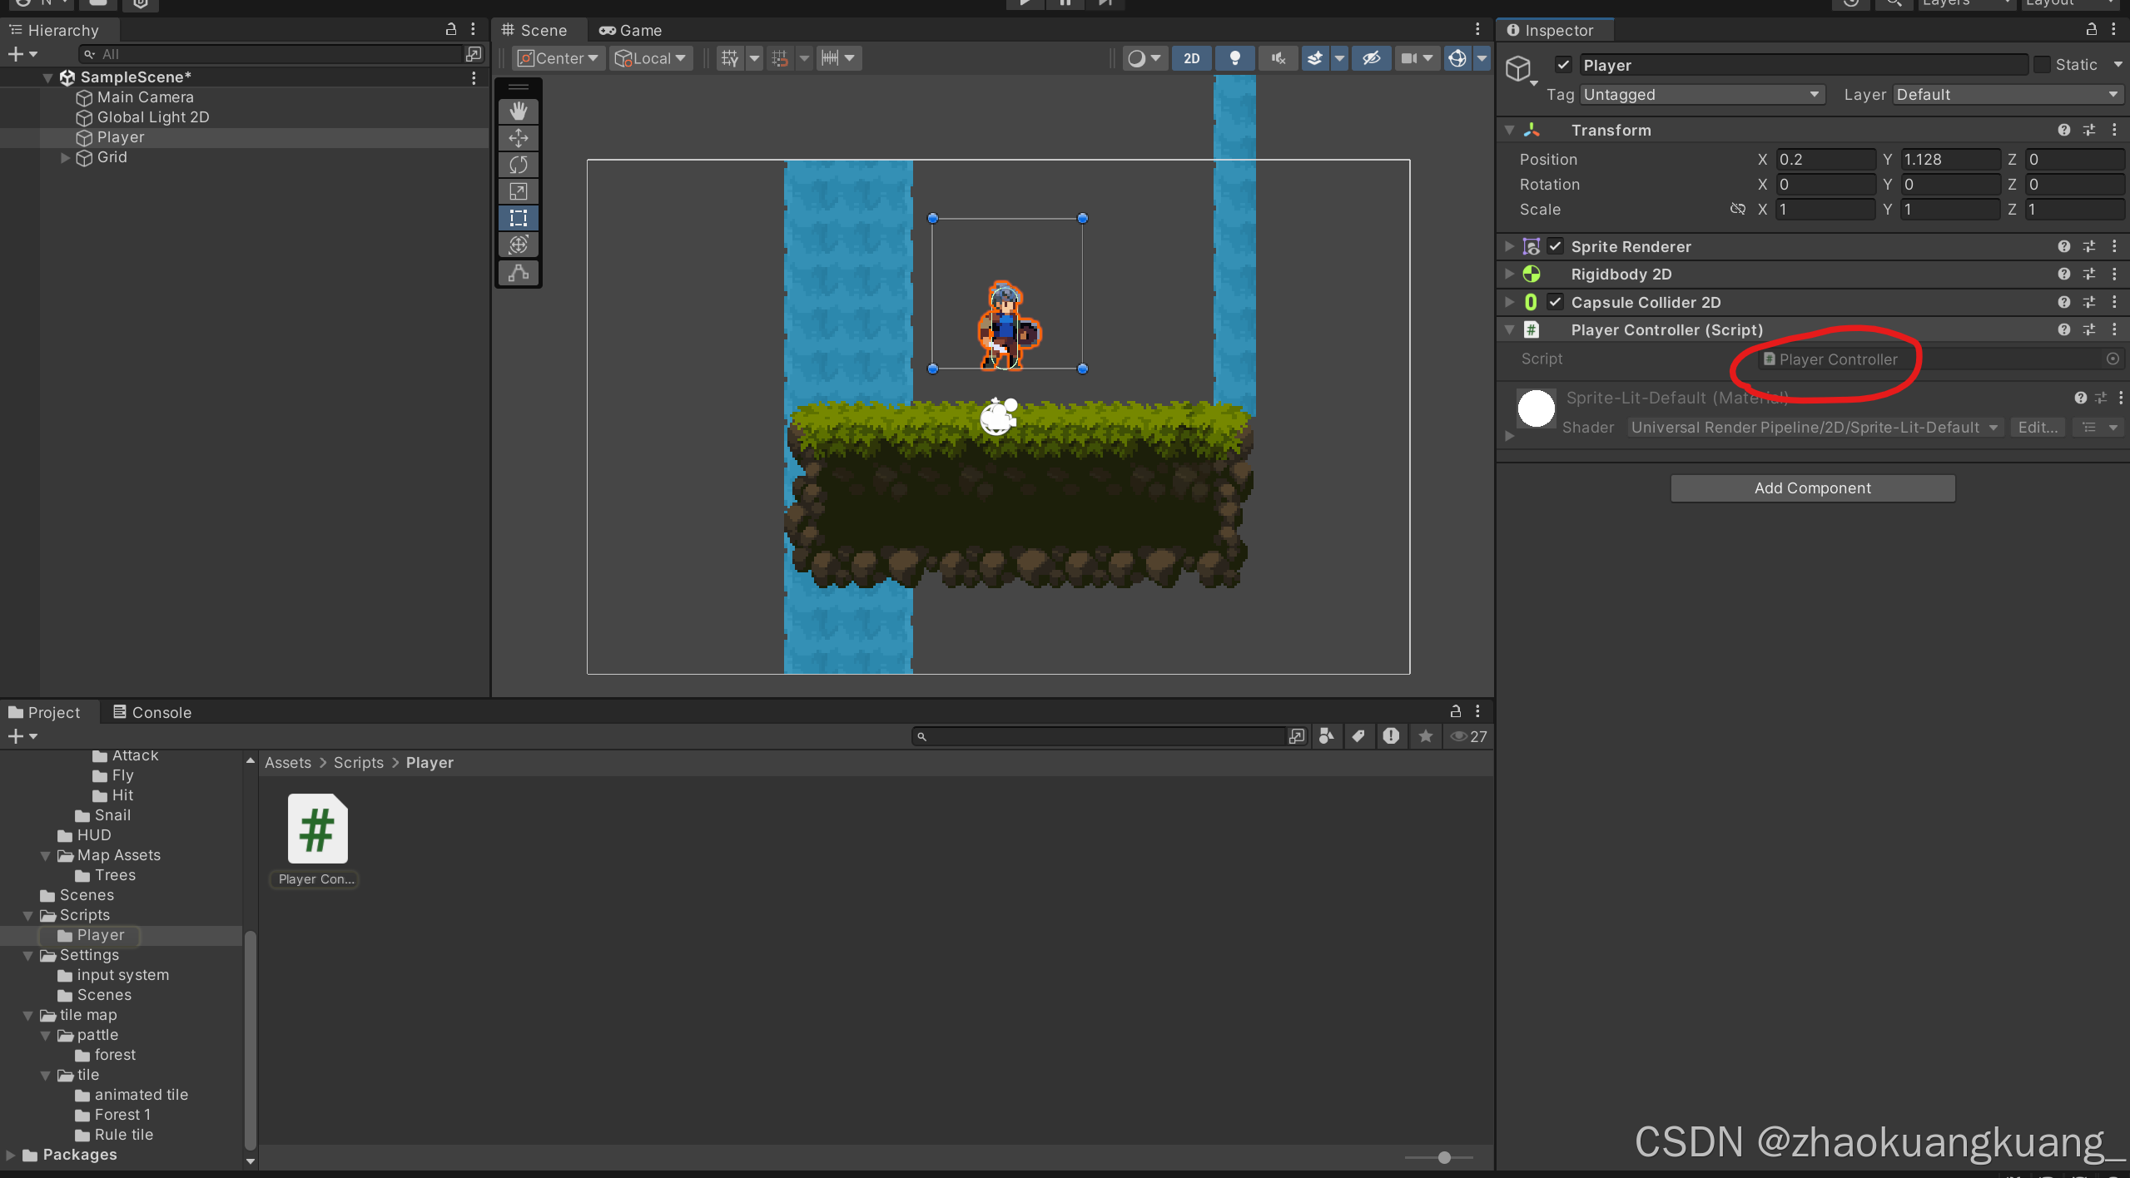This screenshot has width=2130, height=1178.
Task: Enable the Static checkbox
Action: pyautogui.click(x=2041, y=65)
